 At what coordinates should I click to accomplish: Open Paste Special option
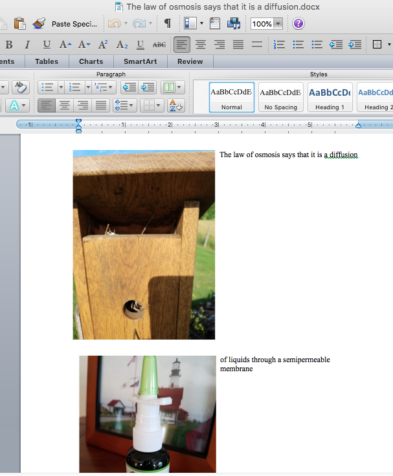coord(74,24)
